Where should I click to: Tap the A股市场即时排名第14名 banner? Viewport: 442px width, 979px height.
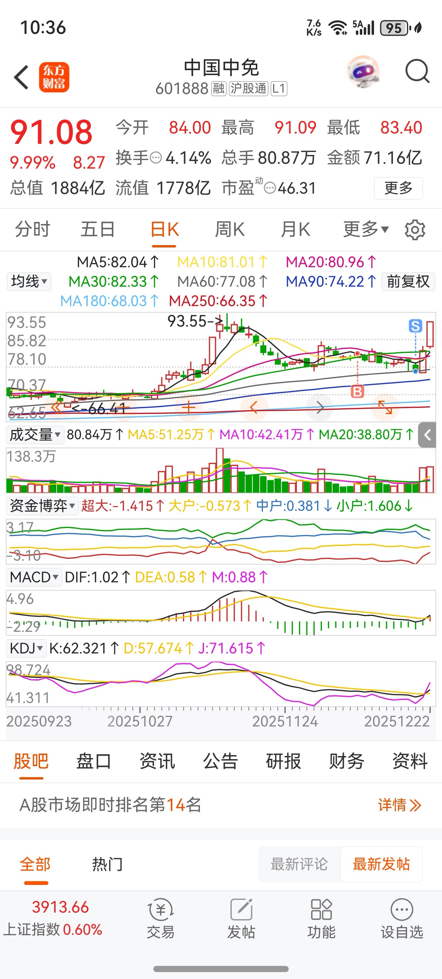pyautogui.click(x=221, y=805)
